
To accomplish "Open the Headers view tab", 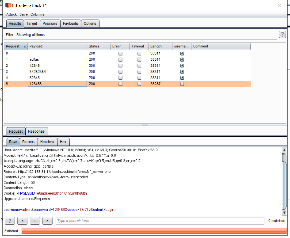I will [x=47, y=142].
